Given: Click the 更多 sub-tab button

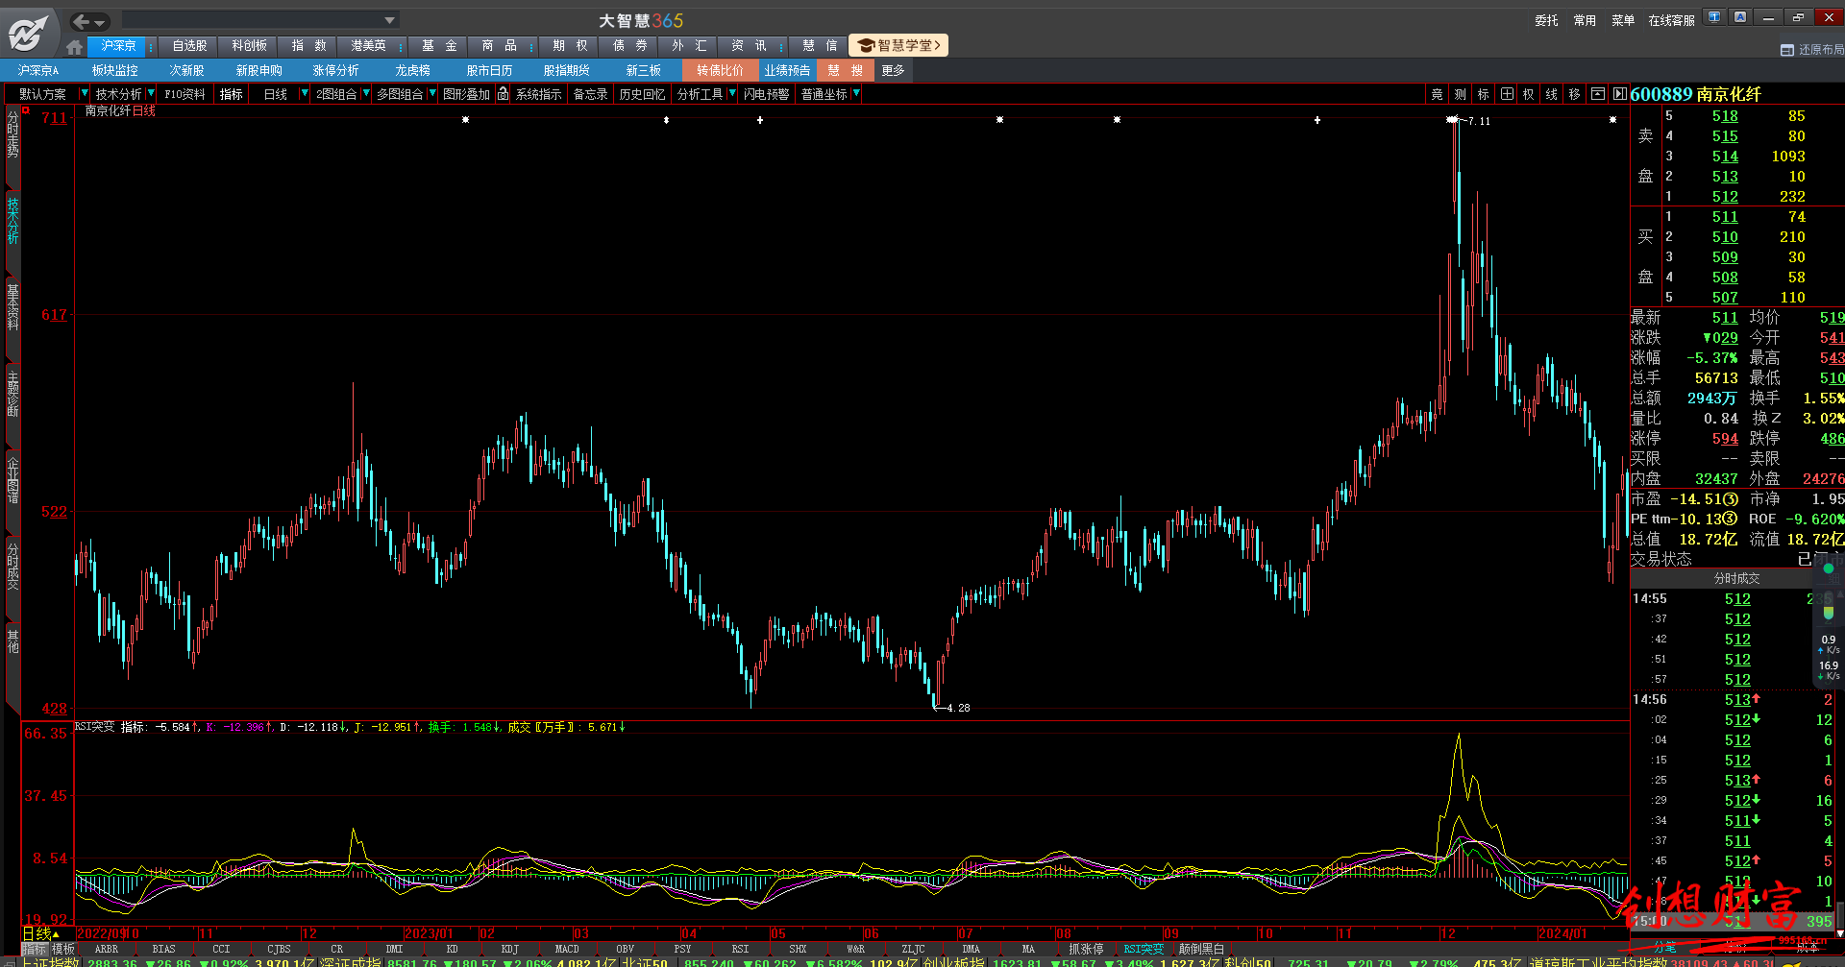Looking at the screenshot, I should pos(893,70).
